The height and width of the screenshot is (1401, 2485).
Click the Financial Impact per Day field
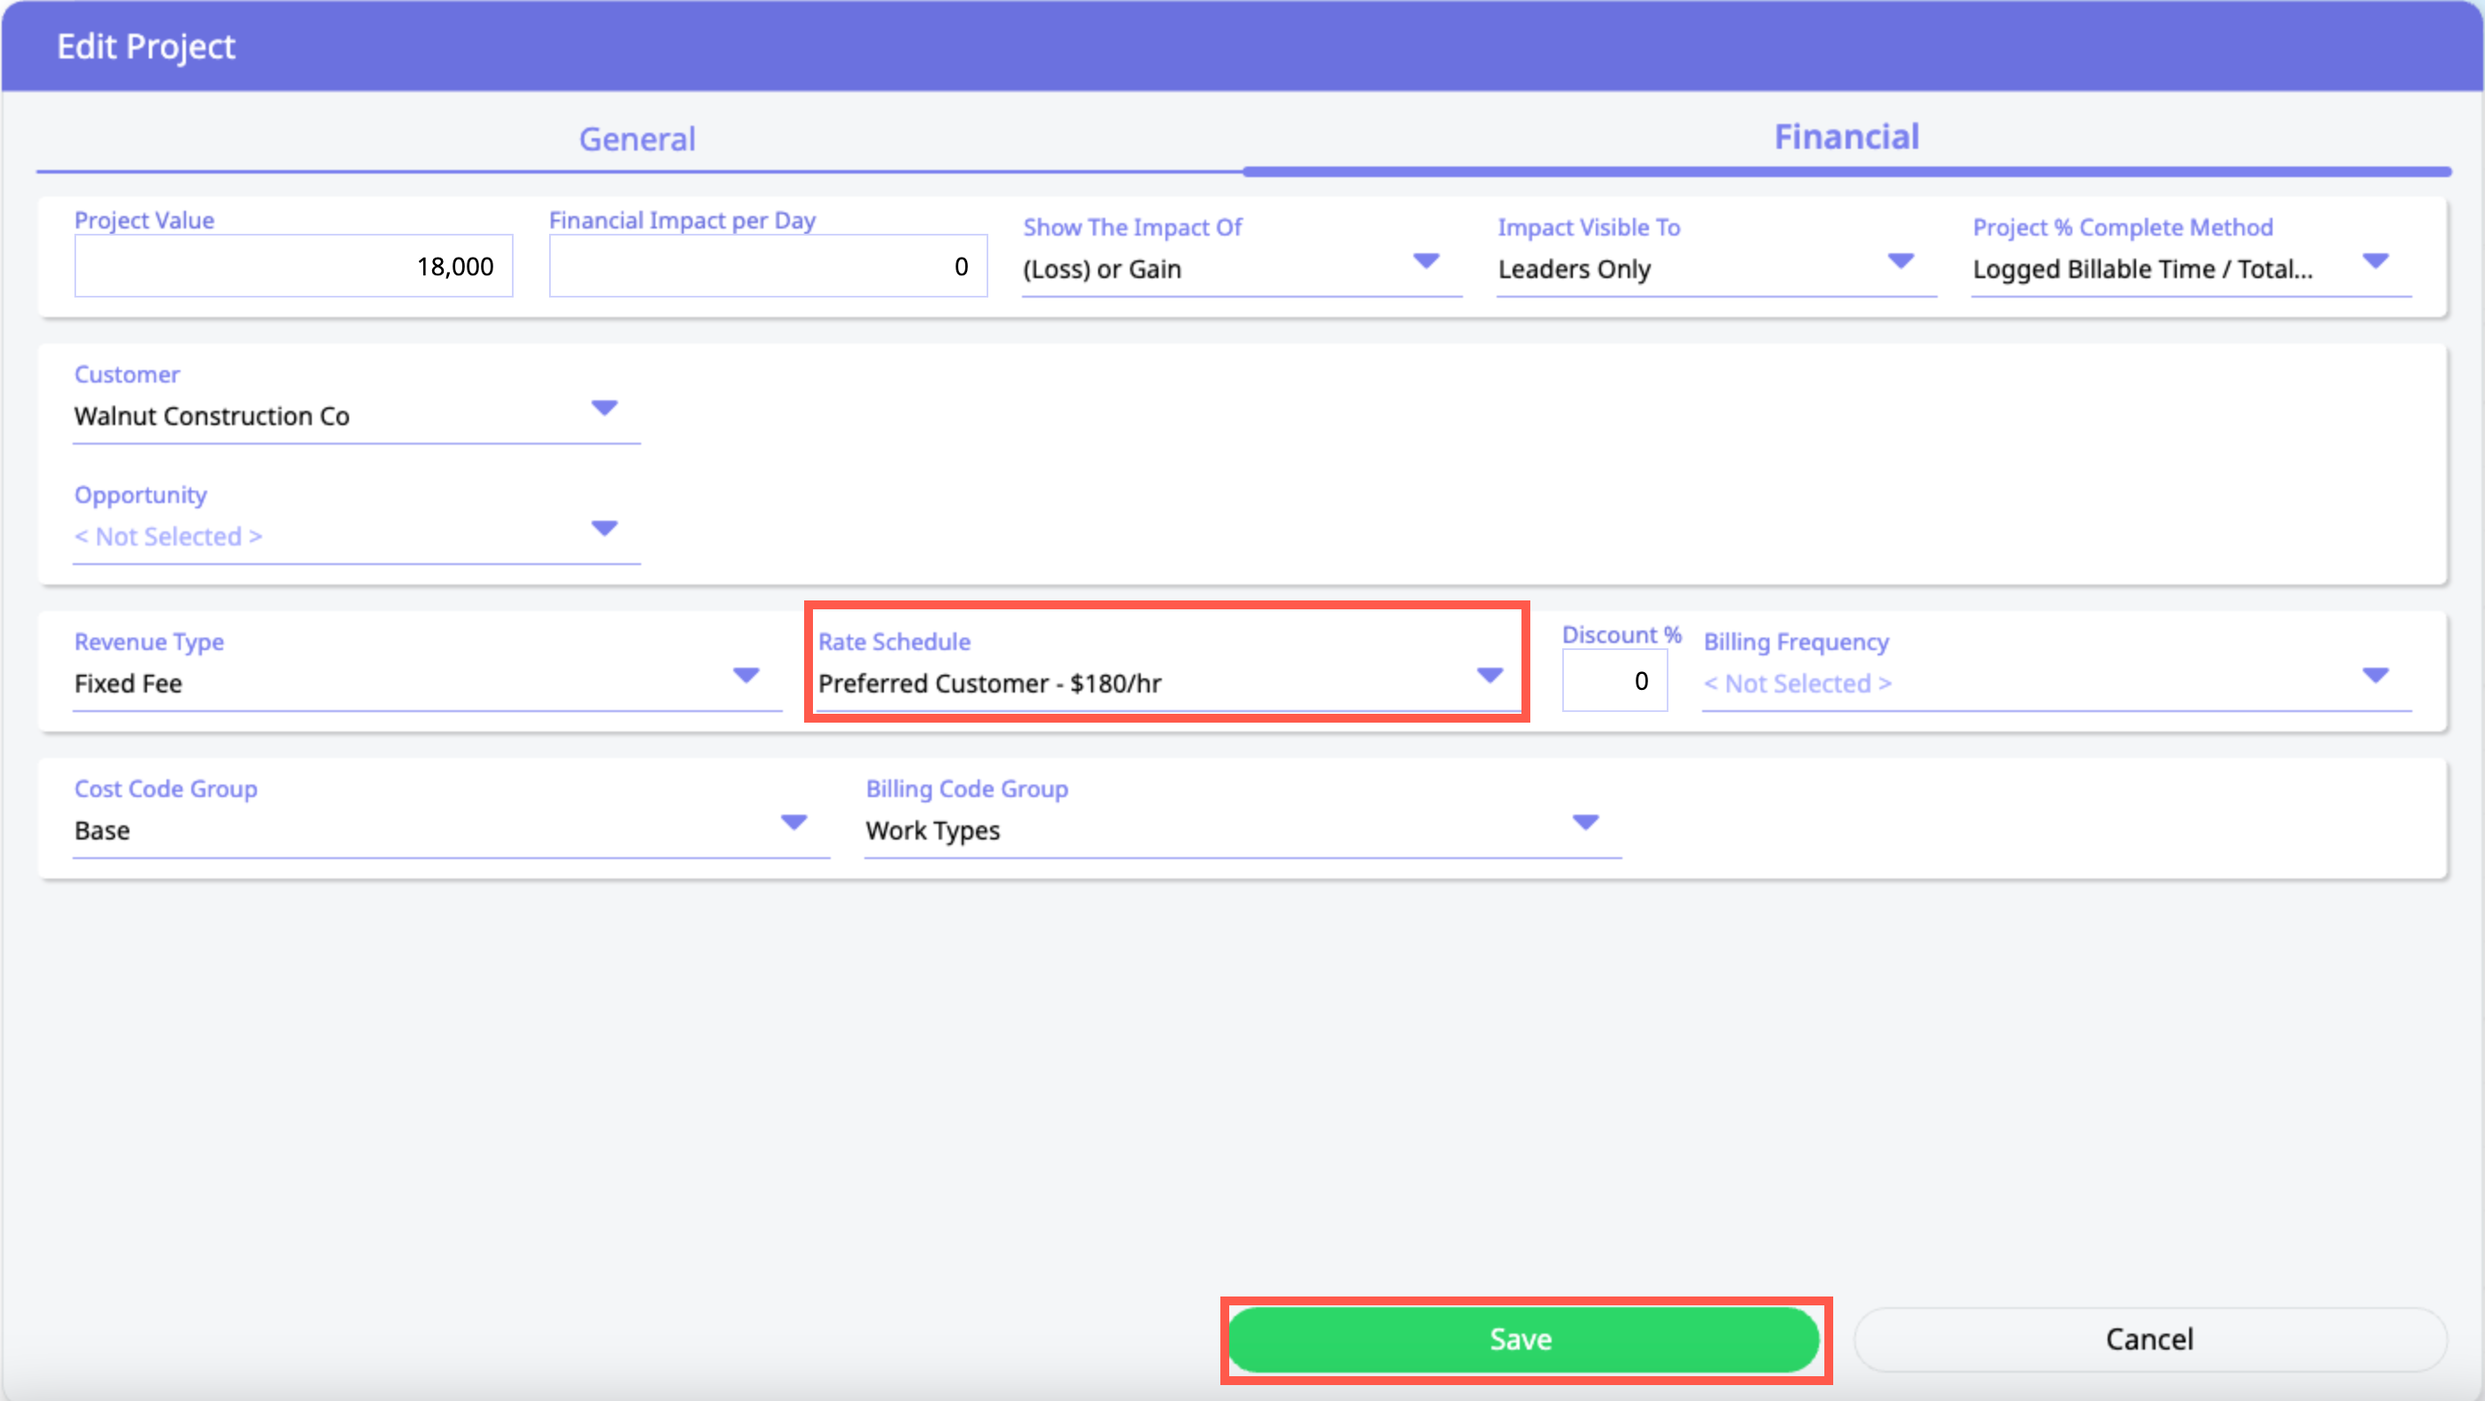click(767, 267)
